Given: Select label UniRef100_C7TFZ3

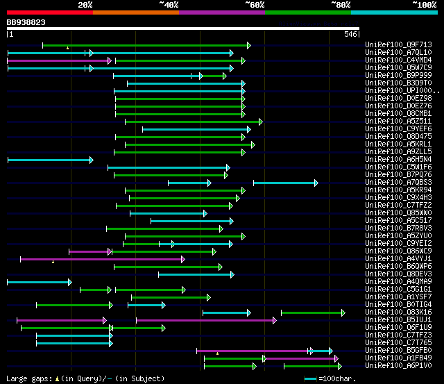Looking at the screenshot, I should (398, 335).
